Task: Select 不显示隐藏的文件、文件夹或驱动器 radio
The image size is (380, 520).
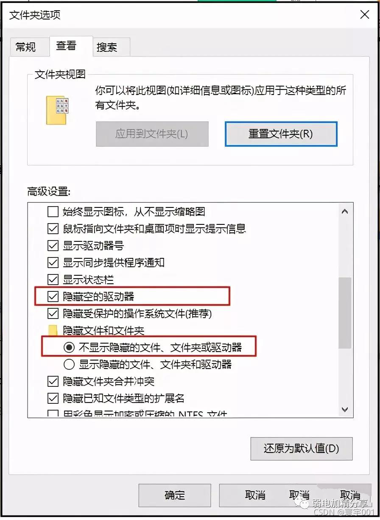Action: 69,347
